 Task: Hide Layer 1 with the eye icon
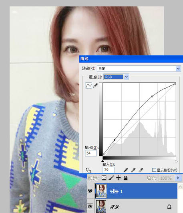[x=90, y=191]
